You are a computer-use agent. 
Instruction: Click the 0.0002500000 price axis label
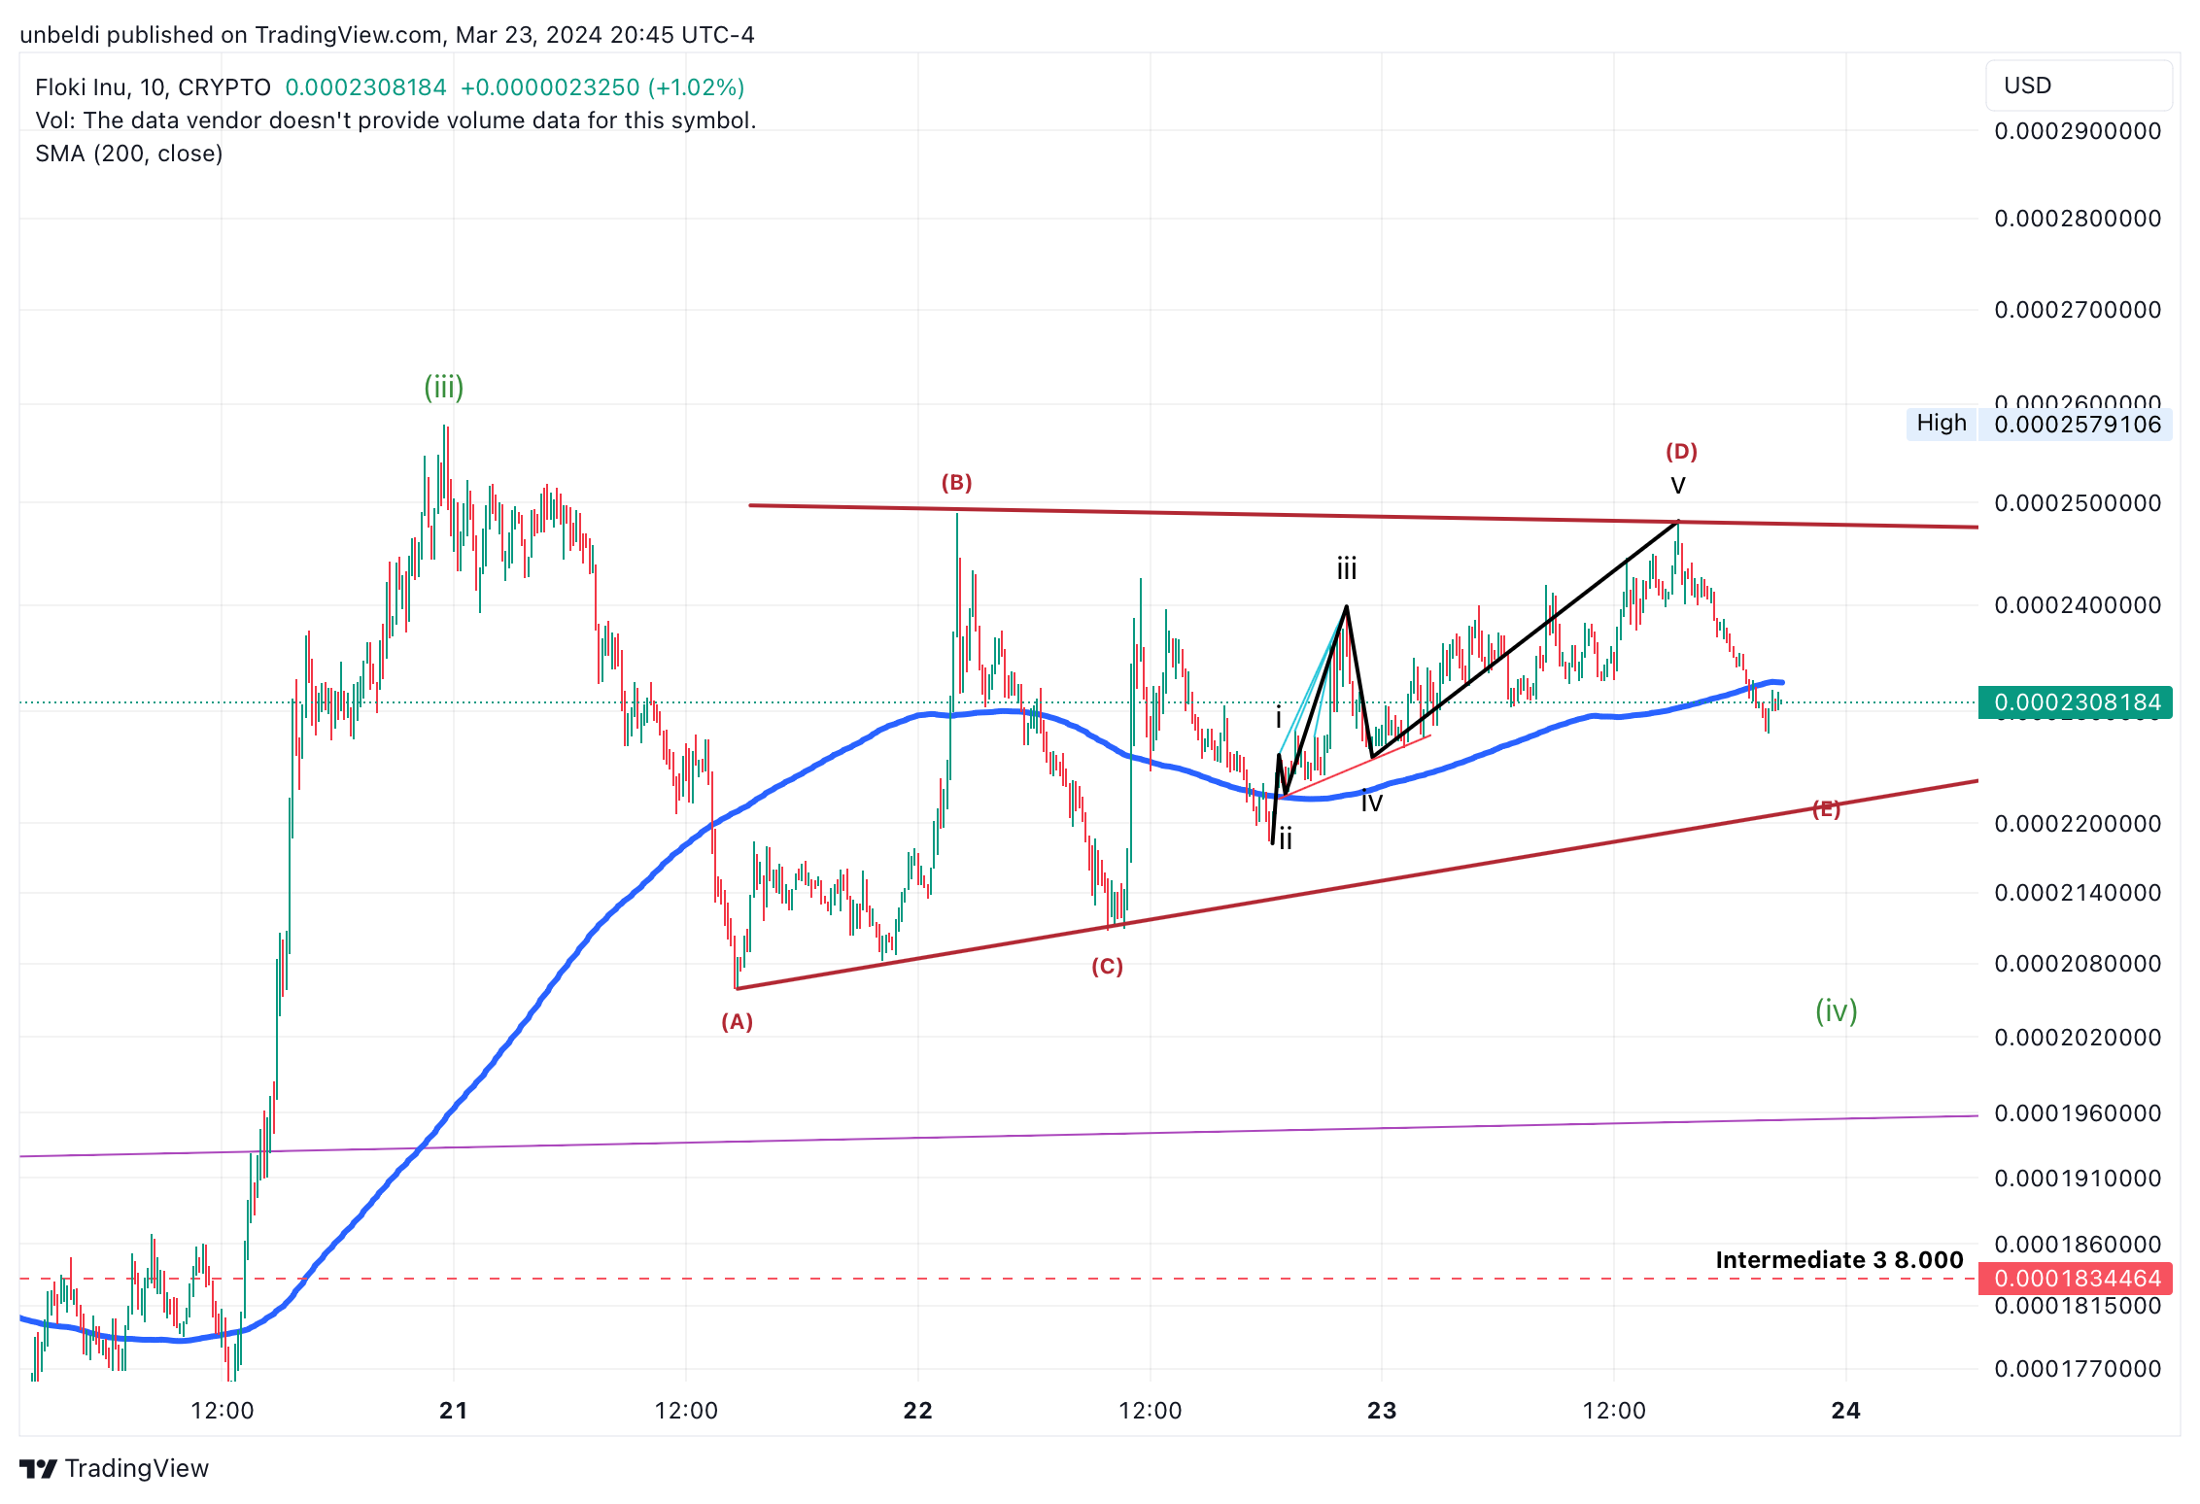pyautogui.click(x=2078, y=503)
